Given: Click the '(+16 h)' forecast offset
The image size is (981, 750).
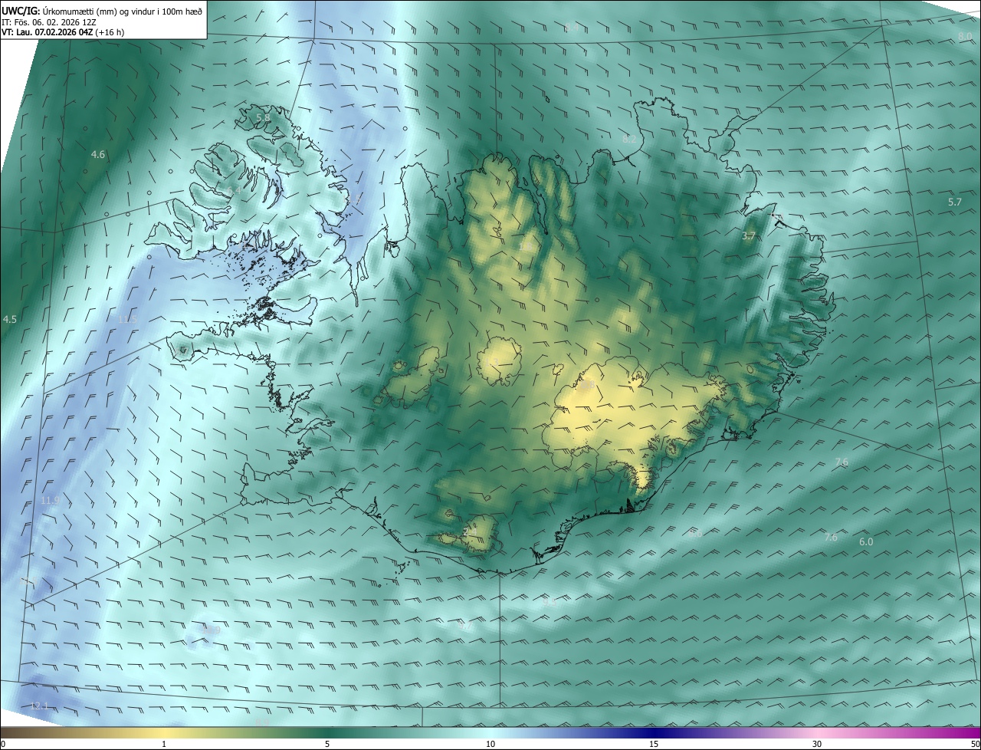Looking at the screenshot, I should coord(110,32).
